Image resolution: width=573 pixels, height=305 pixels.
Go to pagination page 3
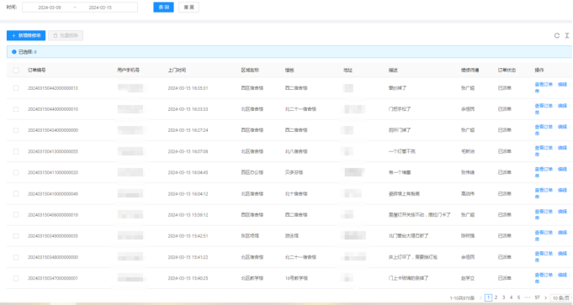503,297
